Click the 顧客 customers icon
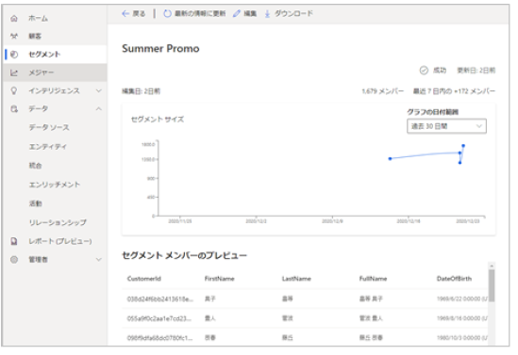The image size is (518, 355). (x=14, y=36)
